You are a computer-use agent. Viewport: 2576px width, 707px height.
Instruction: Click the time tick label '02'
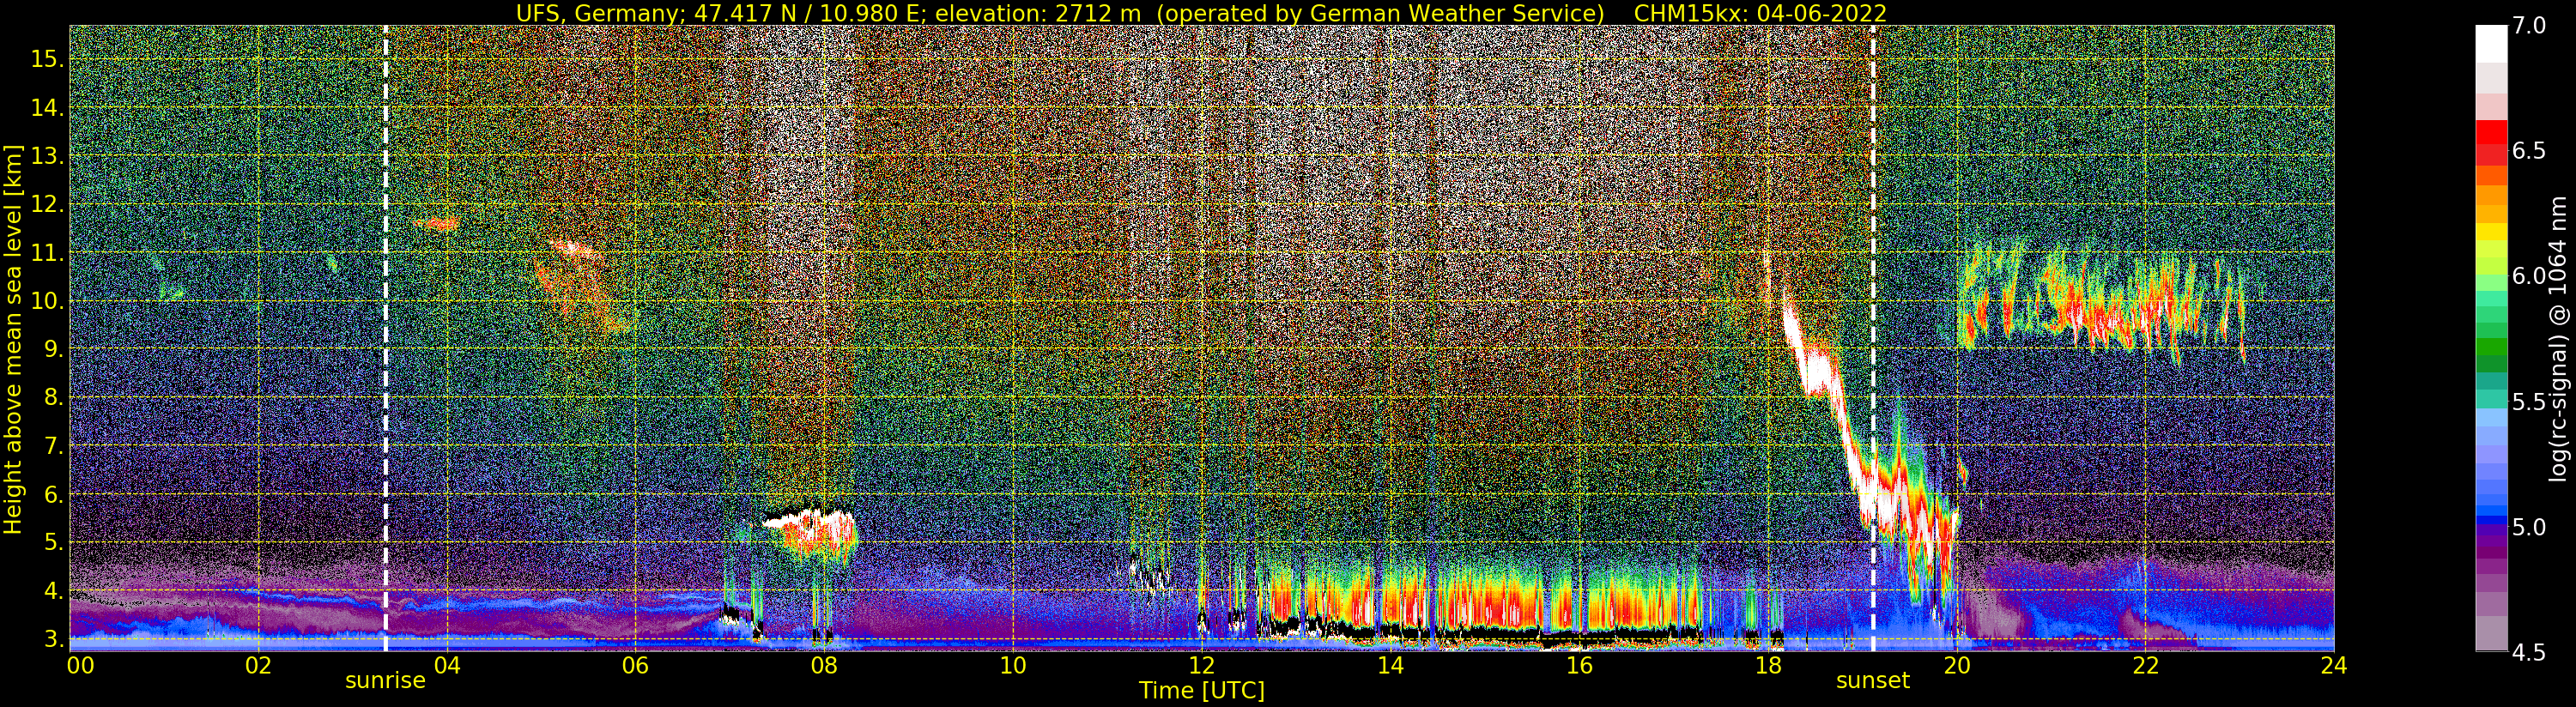tap(258, 665)
